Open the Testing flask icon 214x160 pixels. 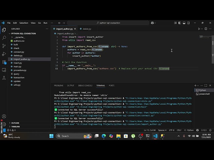[4, 78]
